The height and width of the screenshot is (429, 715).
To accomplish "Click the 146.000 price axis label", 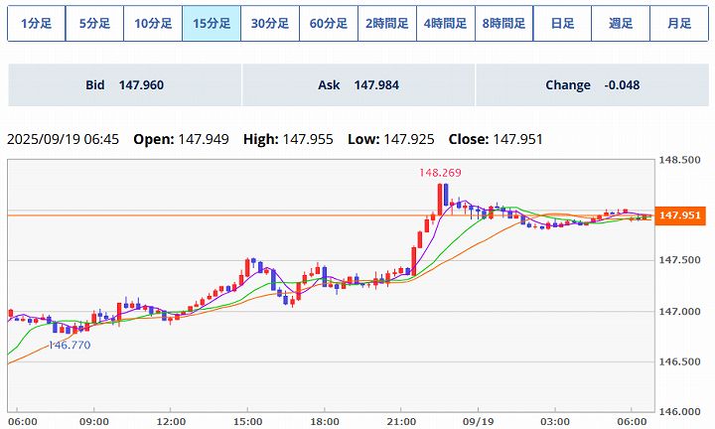I will (679, 412).
